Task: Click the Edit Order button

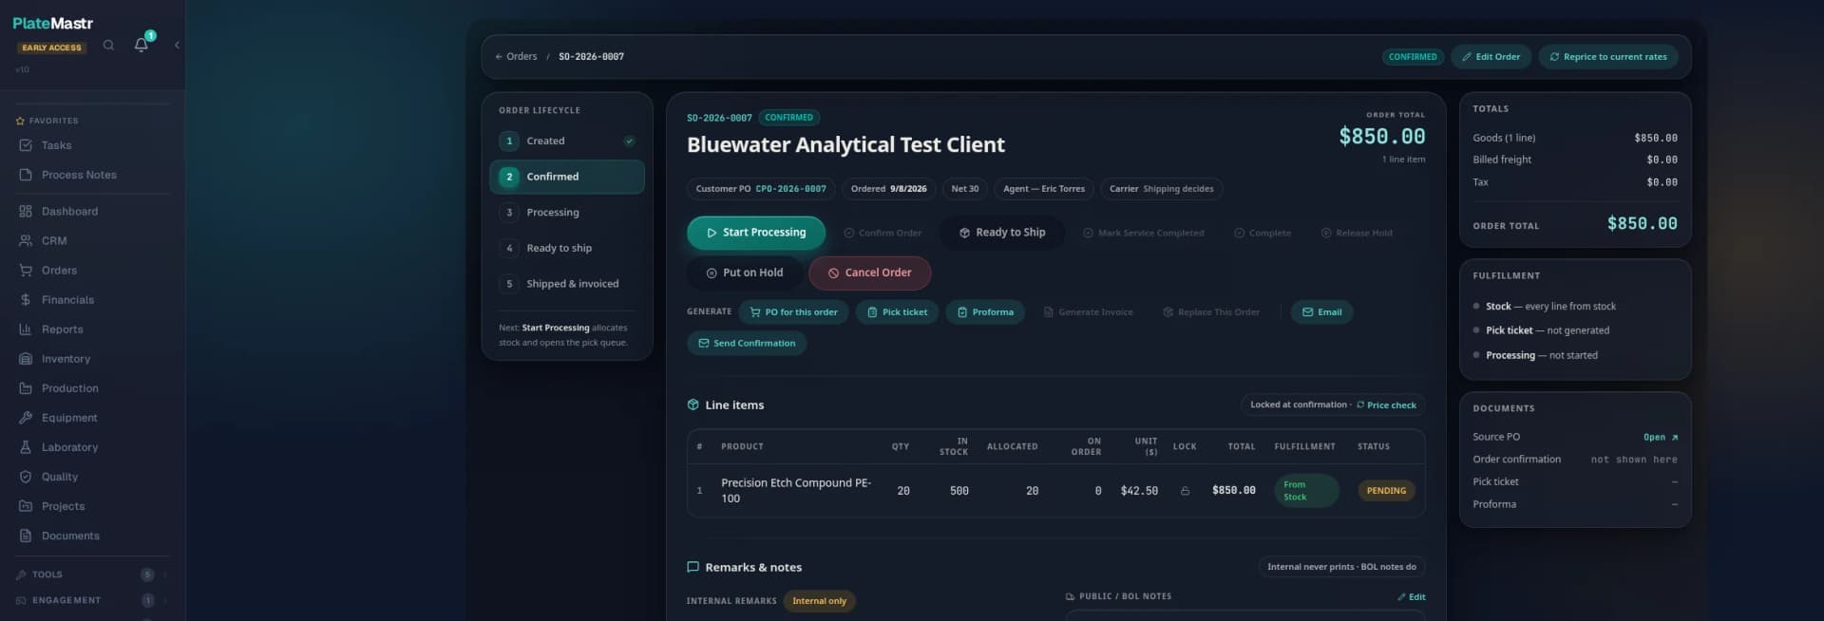Action: (1491, 56)
